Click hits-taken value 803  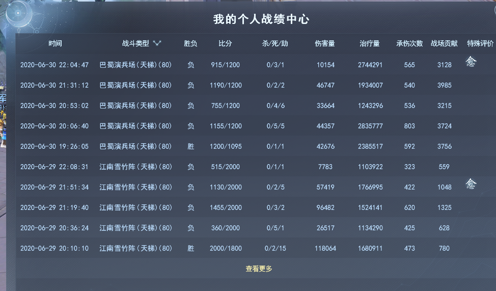(x=409, y=126)
